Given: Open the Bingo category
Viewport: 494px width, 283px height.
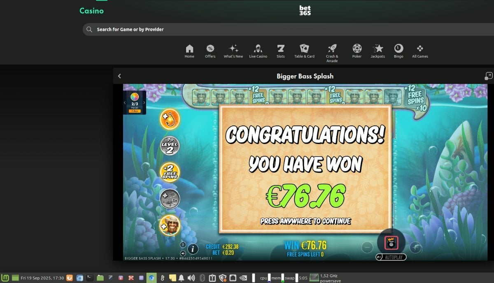Looking at the screenshot, I should 398,51.
